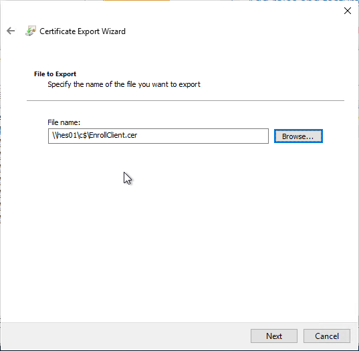
Task: Click the horizontal separator line under the heading
Action: (185, 100)
